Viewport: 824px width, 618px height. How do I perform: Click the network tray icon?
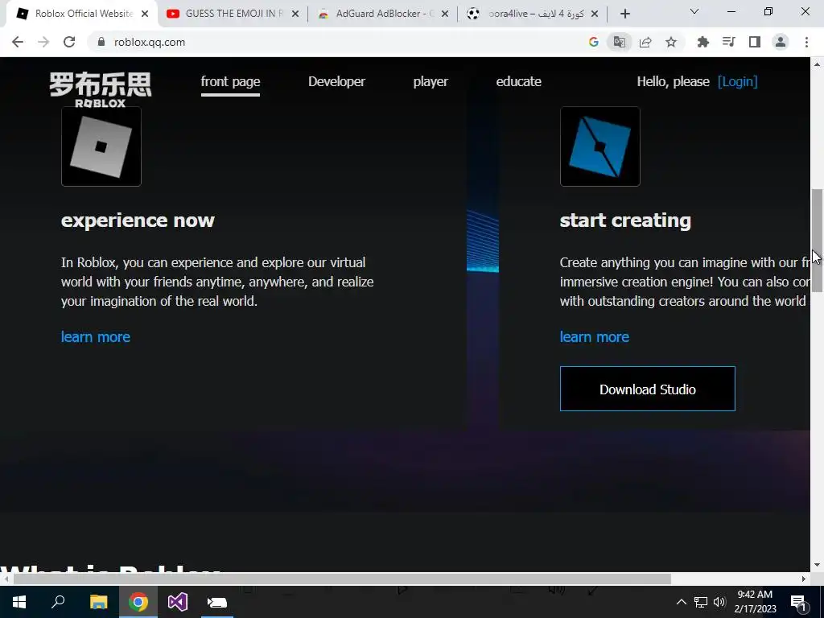point(701,602)
